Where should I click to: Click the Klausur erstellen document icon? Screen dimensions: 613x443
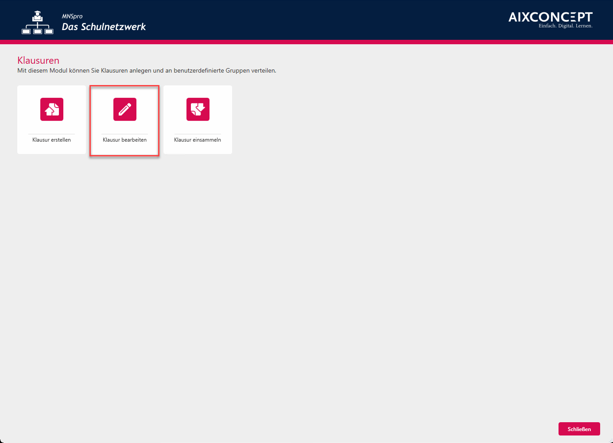(52, 109)
